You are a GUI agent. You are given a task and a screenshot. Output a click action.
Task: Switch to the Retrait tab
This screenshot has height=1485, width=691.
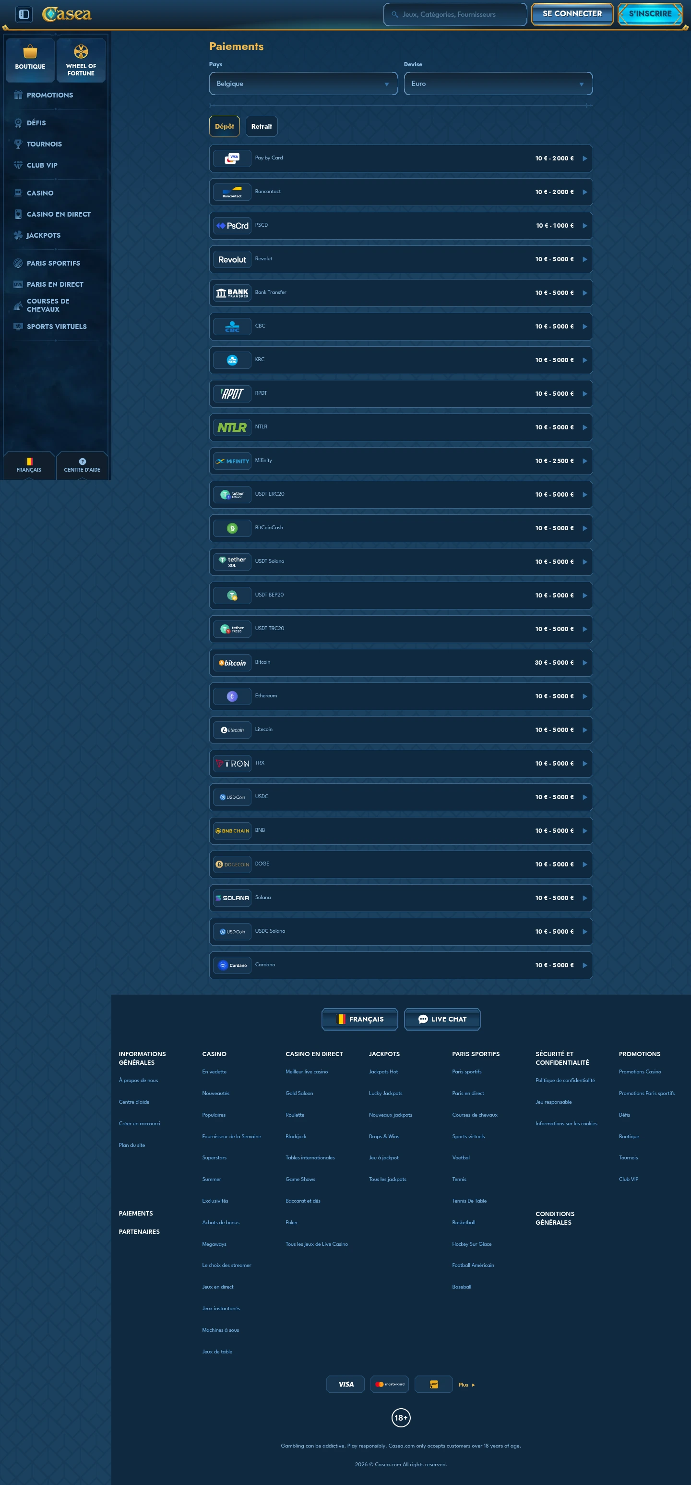[x=262, y=126]
